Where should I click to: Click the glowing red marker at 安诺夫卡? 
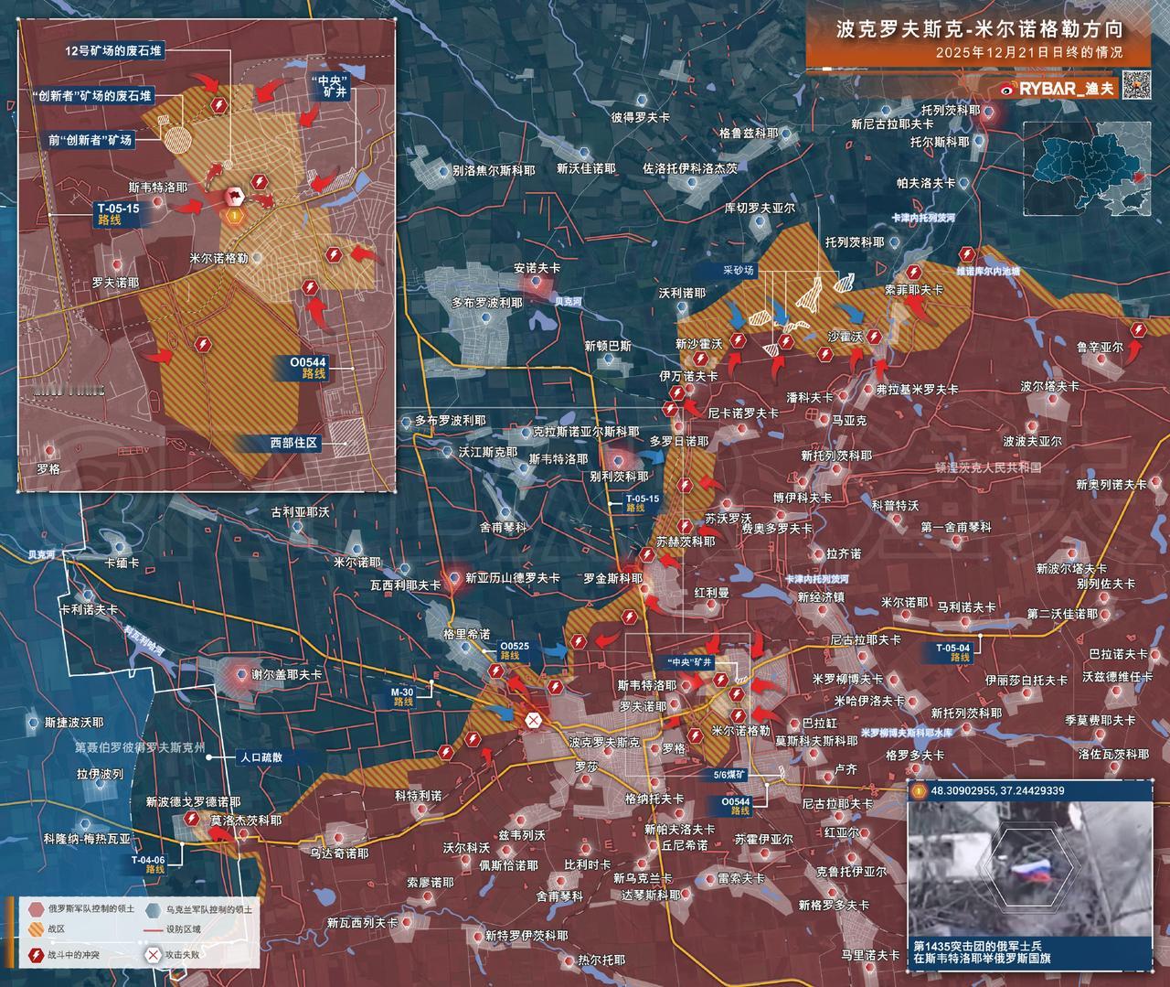535,284
